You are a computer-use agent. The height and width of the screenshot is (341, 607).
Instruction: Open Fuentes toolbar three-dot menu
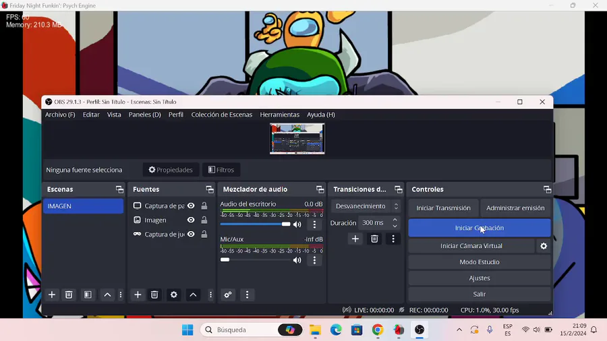pyautogui.click(x=210, y=294)
